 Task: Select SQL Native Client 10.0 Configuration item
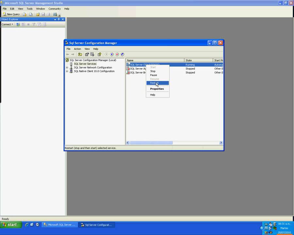(x=94, y=71)
